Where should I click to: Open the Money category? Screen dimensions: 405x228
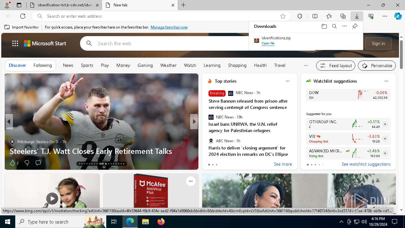[x=123, y=65]
